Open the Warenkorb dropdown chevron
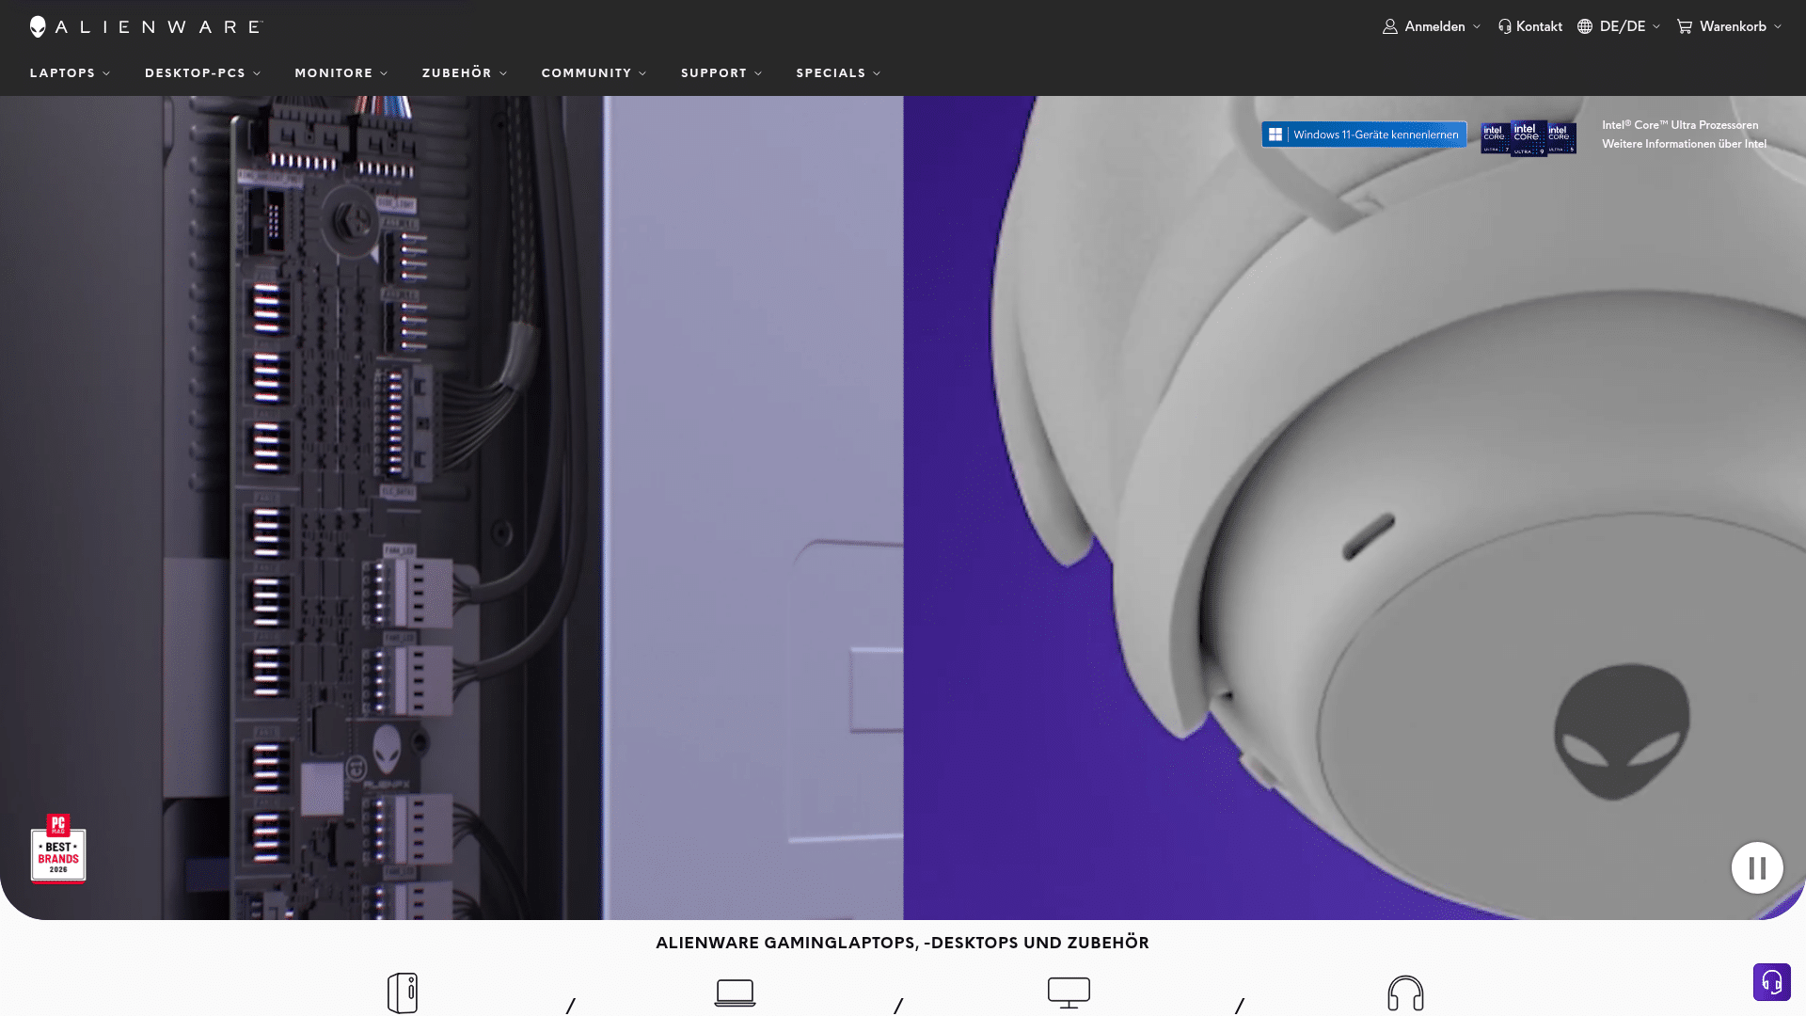1806x1016 pixels. tap(1778, 26)
